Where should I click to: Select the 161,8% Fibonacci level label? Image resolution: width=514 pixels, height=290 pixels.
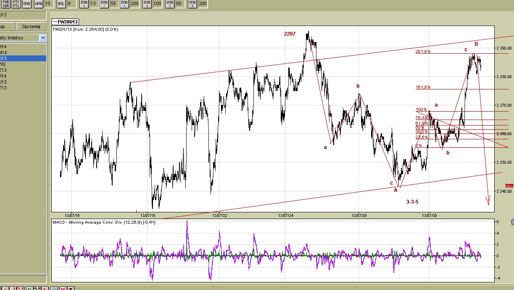click(422, 87)
